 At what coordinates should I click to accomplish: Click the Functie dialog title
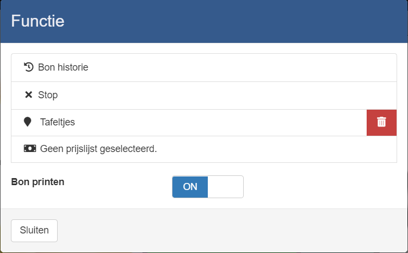(38, 21)
